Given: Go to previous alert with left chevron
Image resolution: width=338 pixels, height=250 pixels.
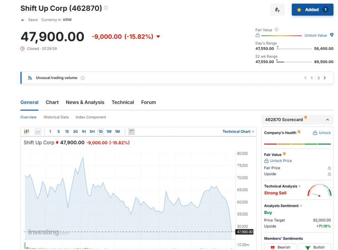Looking at the screenshot, I should click(x=305, y=78).
